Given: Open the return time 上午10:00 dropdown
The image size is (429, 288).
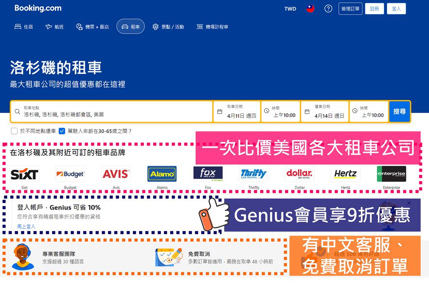Looking at the screenshot, I should pyautogui.click(x=369, y=112).
